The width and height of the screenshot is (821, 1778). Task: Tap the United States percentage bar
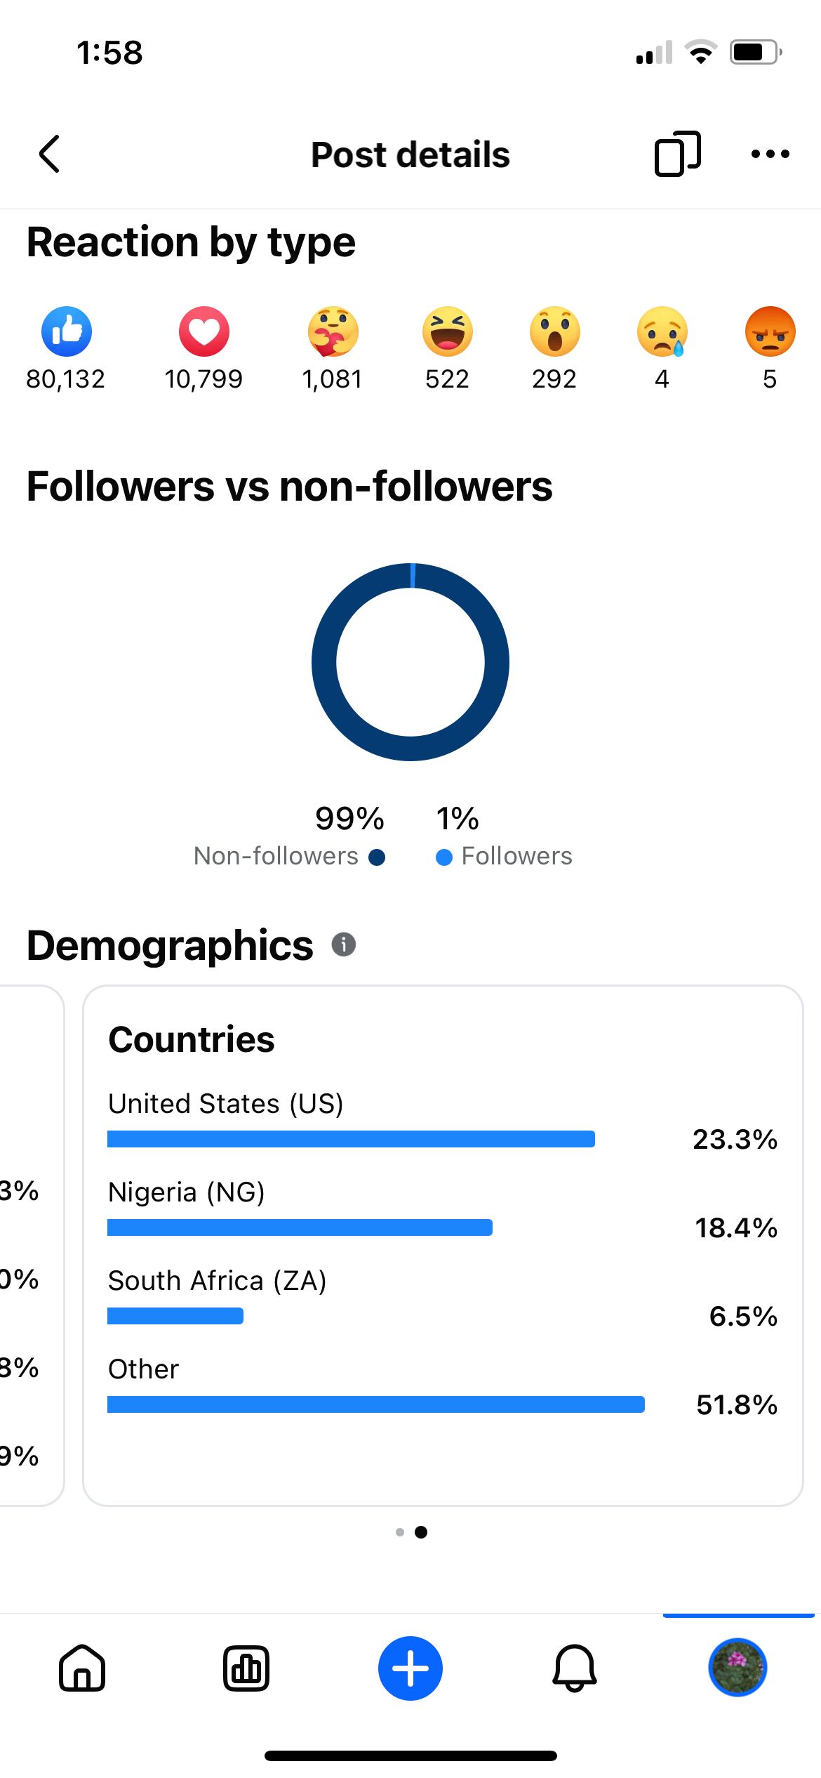[x=351, y=1139]
